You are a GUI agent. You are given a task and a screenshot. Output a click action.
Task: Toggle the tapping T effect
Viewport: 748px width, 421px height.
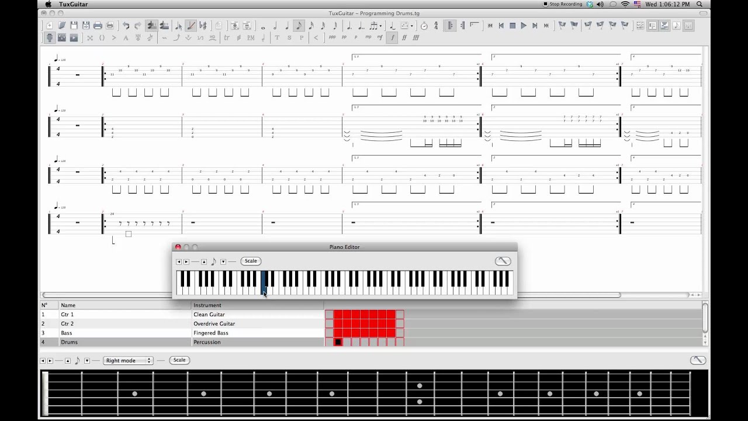[276, 37]
